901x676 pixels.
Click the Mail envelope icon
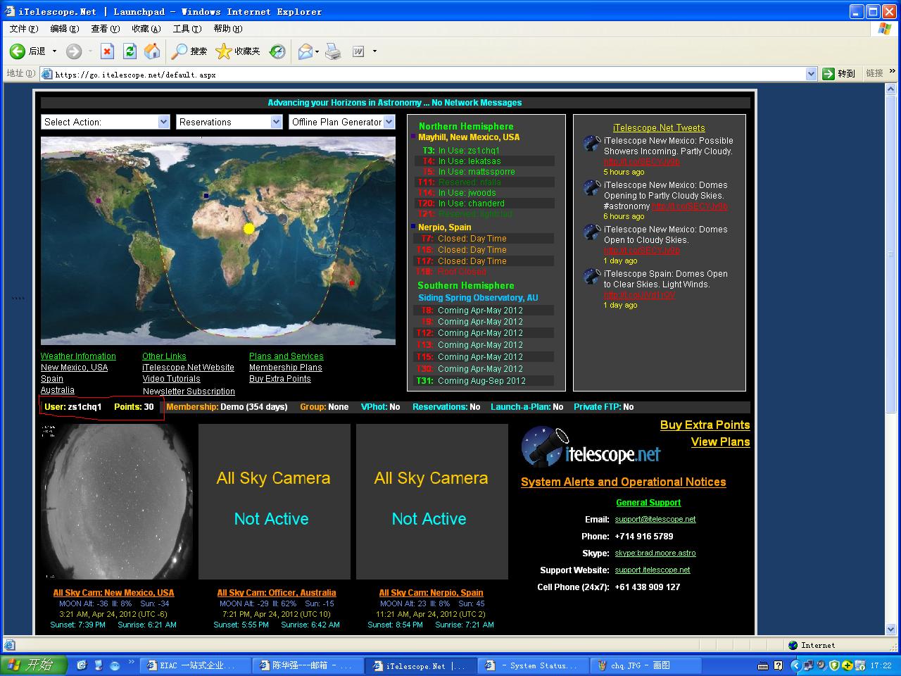point(305,51)
